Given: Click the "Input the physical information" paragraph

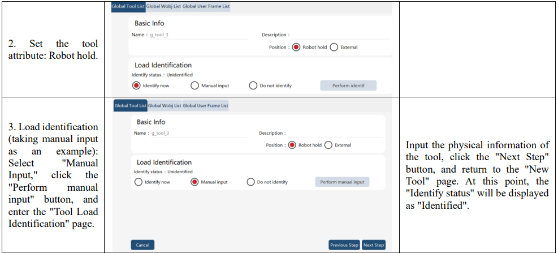Looking at the screenshot, I should point(477,175).
